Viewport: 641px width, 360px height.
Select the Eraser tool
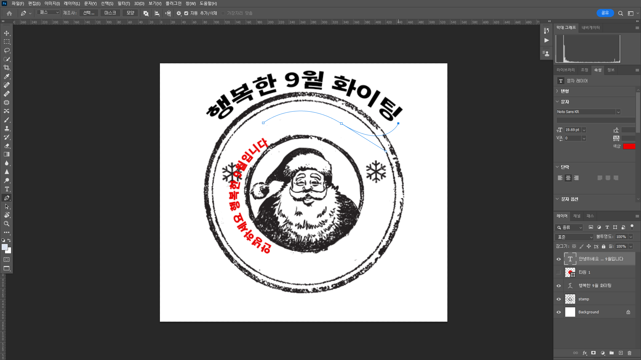7,146
